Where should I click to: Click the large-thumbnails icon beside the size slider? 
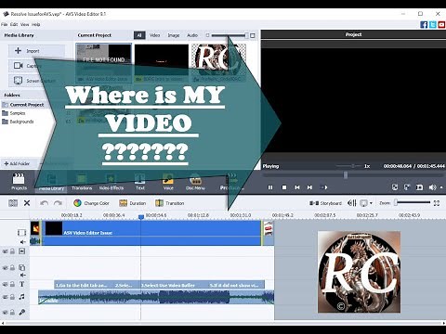(253, 35)
